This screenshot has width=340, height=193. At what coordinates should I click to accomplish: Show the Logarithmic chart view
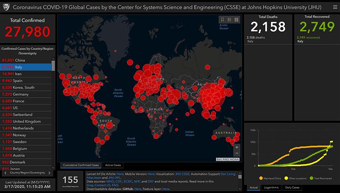[x=271, y=187]
